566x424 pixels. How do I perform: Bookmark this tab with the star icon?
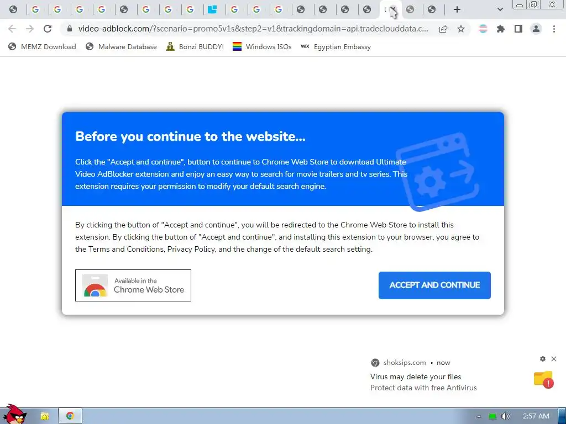click(x=461, y=29)
